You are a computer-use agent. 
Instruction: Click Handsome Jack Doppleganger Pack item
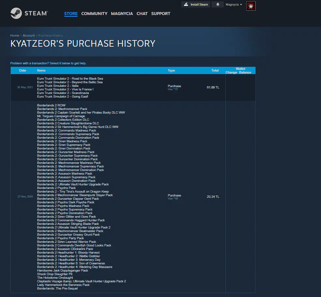click(x=62, y=270)
